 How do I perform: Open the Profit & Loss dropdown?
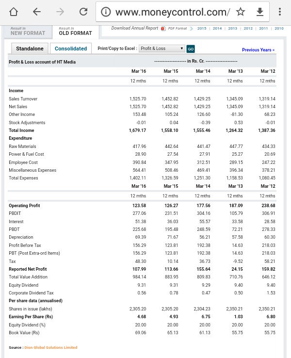tap(162, 49)
